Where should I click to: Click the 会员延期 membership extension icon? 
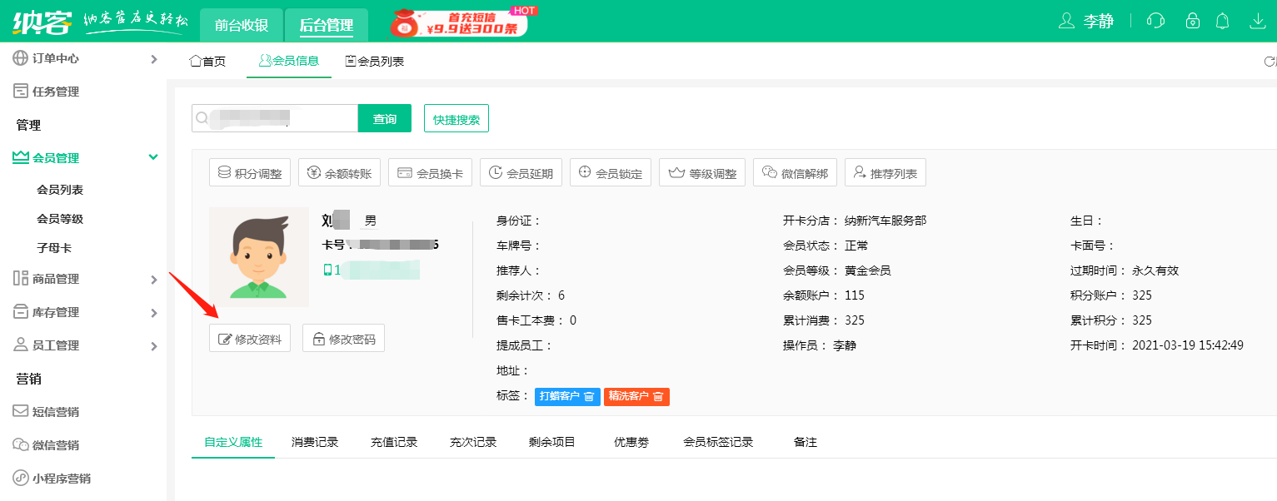[x=521, y=172]
